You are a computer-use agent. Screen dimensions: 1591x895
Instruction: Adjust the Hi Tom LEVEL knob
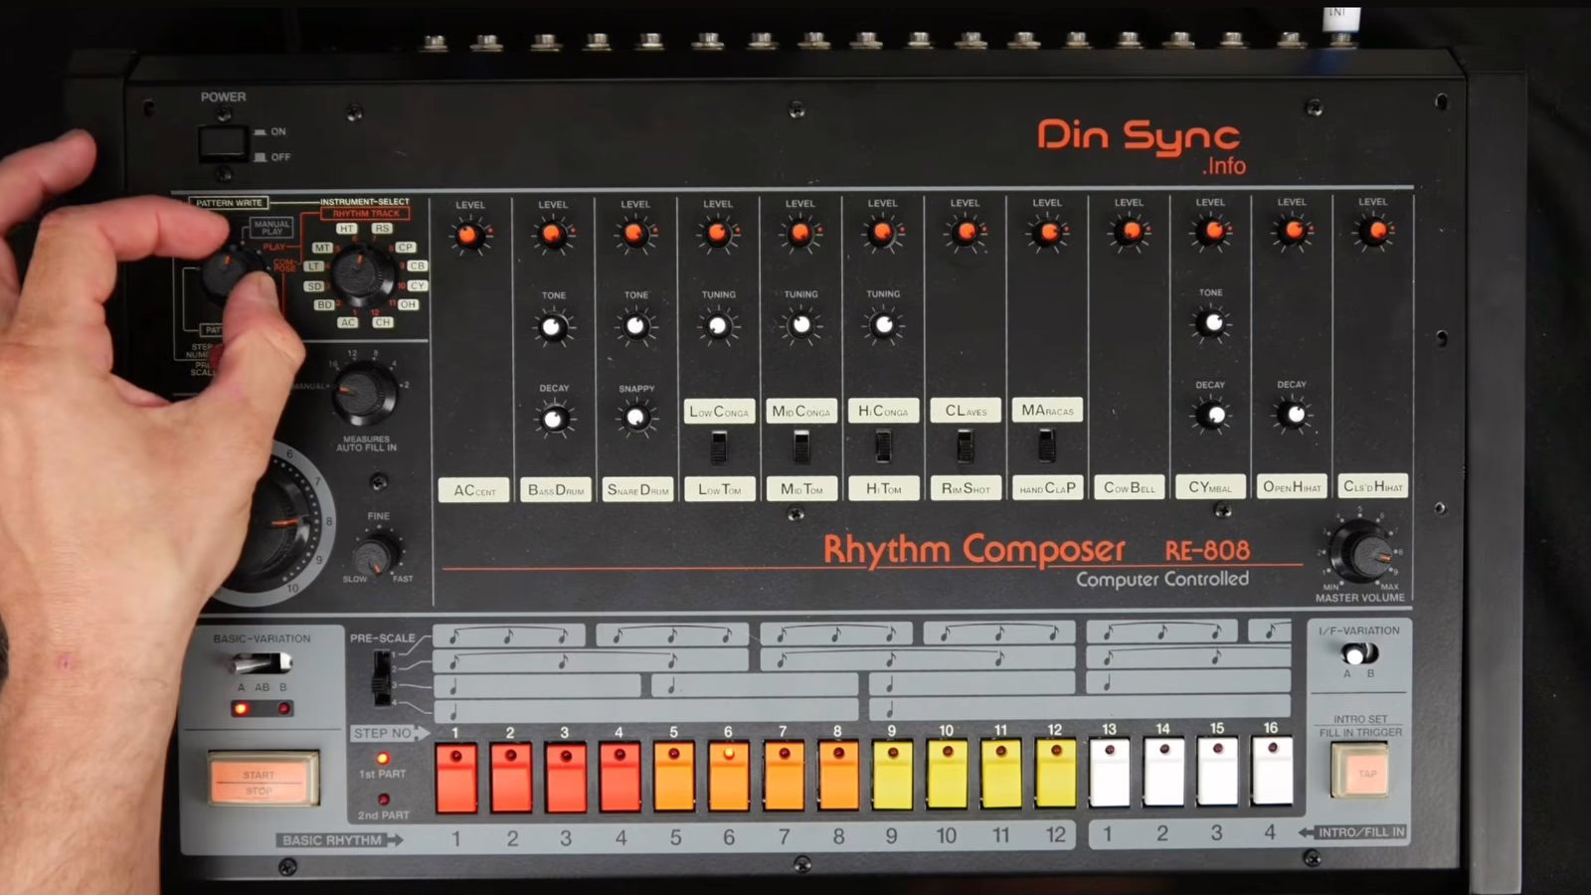click(883, 234)
